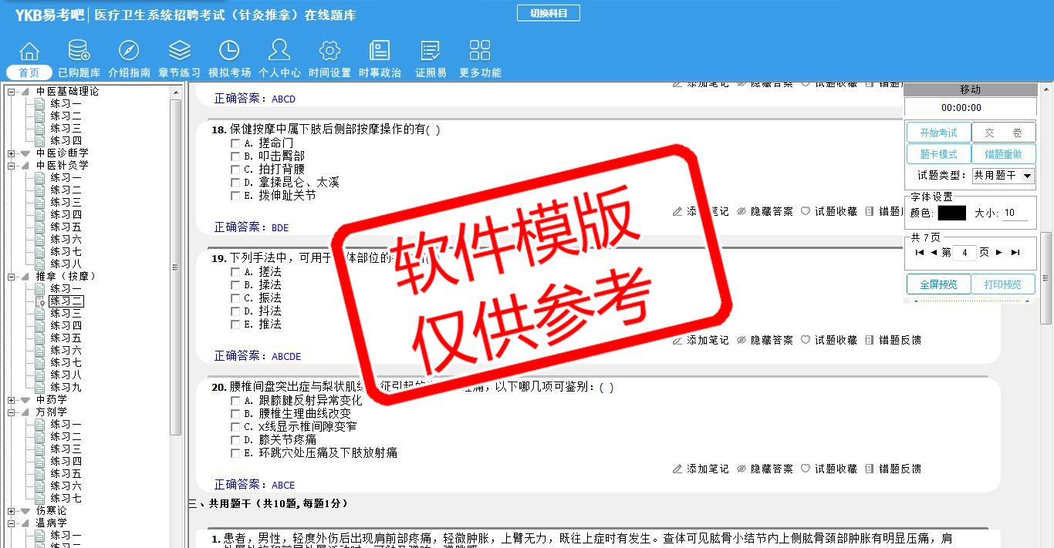Open 模拟考场 clock icon
Image resolution: width=1054 pixels, height=548 pixels.
click(229, 52)
